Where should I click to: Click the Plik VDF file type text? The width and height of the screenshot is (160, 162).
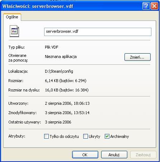(x=52, y=47)
